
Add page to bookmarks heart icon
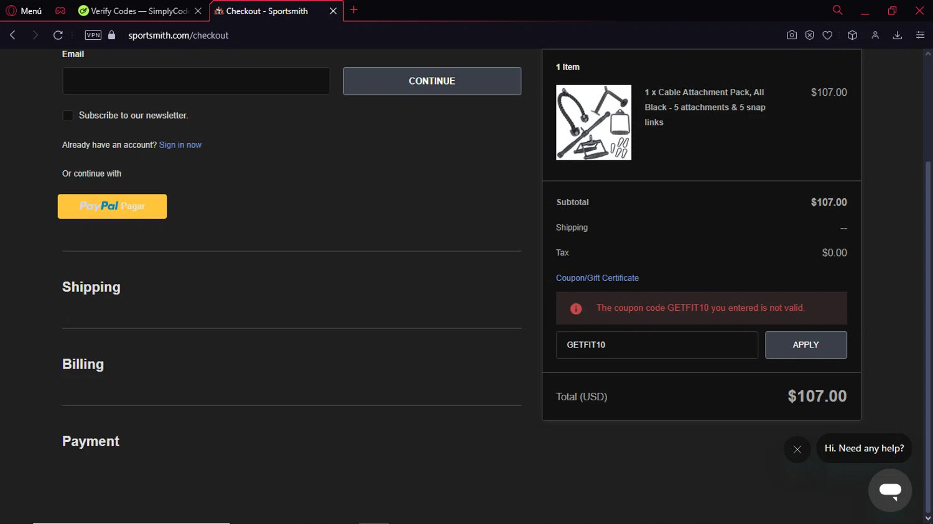827,35
